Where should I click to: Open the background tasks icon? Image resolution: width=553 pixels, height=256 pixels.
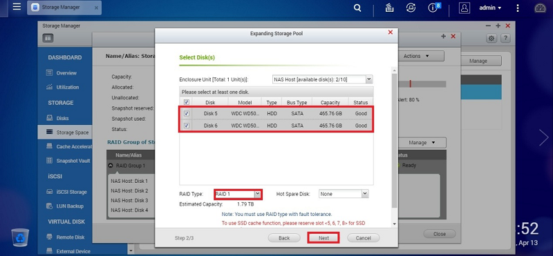pyautogui.click(x=389, y=8)
